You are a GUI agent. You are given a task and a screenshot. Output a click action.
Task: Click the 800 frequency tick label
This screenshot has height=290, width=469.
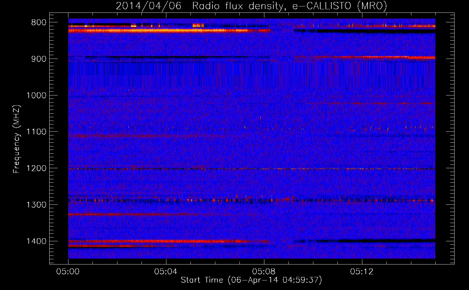(39, 23)
